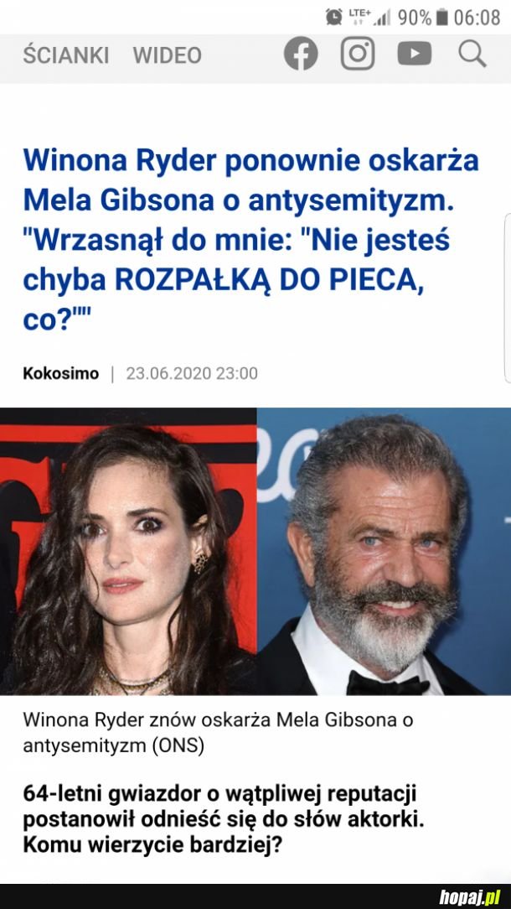Screen dimensions: 511x909
Task: Open the Instagram profile icon
Action: click(358, 54)
